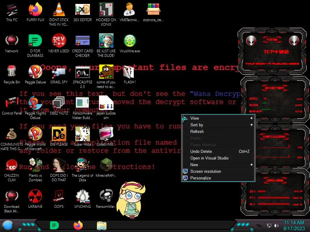Open the This PC desktop icon
The width and height of the screenshot is (310, 232).
click(x=12, y=12)
